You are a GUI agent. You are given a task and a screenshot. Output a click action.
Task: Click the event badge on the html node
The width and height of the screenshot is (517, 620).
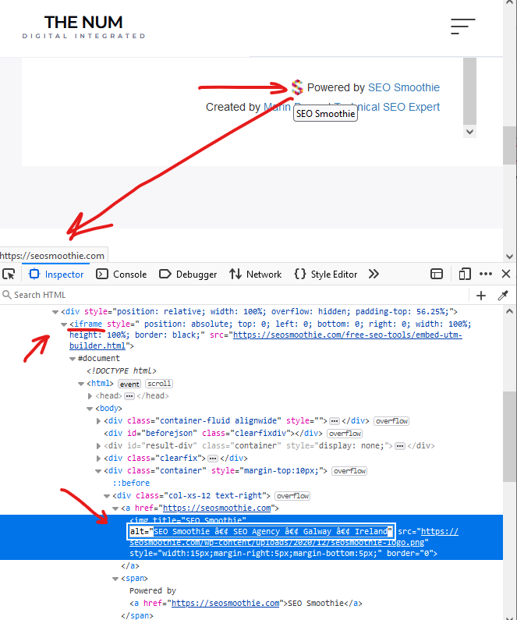click(x=129, y=384)
